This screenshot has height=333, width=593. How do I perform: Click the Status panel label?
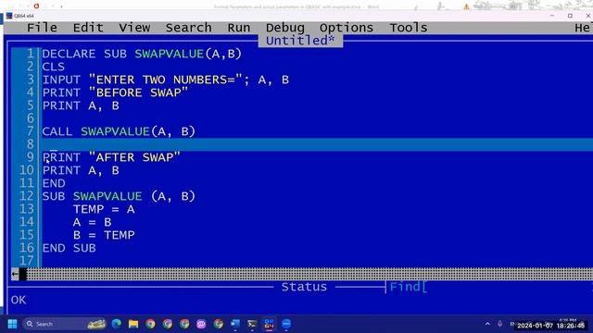coord(304,287)
